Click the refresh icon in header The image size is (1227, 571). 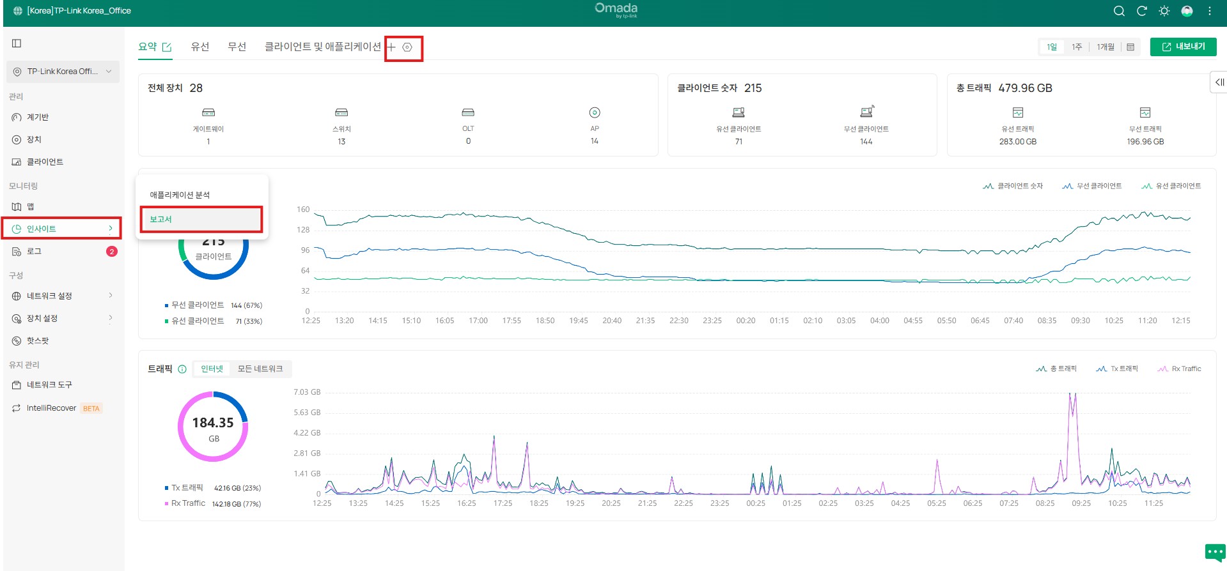[1141, 11]
